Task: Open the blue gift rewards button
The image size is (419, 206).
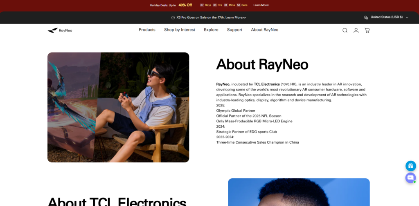Action: point(411,166)
